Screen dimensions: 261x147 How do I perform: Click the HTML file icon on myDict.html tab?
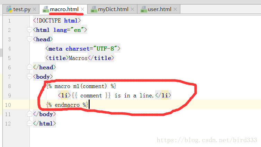click(93, 9)
